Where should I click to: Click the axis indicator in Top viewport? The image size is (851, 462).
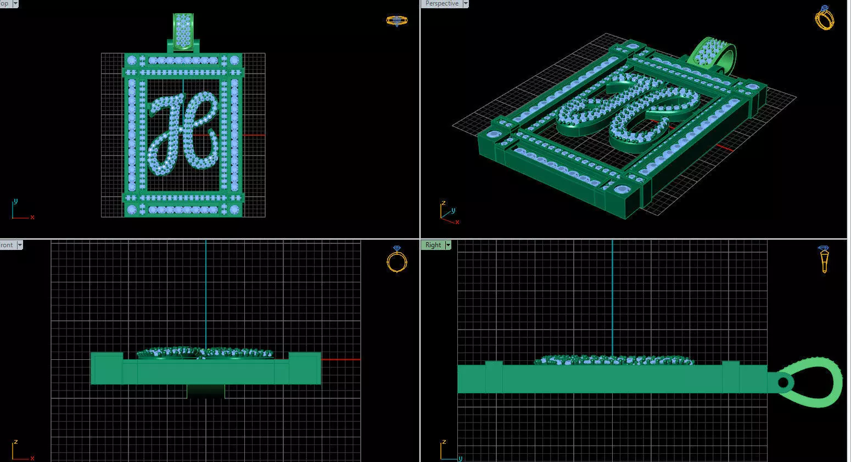point(23,210)
